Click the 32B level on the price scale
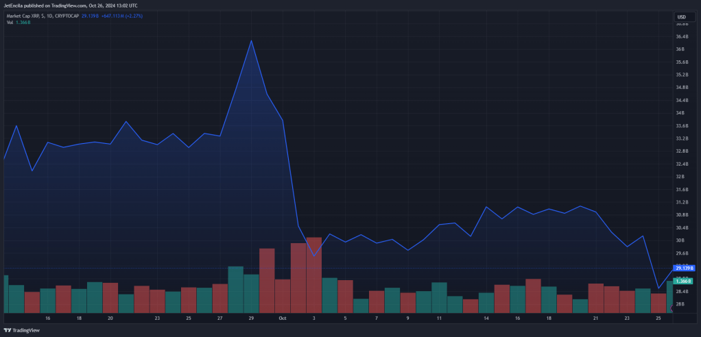Viewport: 701px width, 337px height. click(680, 177)
